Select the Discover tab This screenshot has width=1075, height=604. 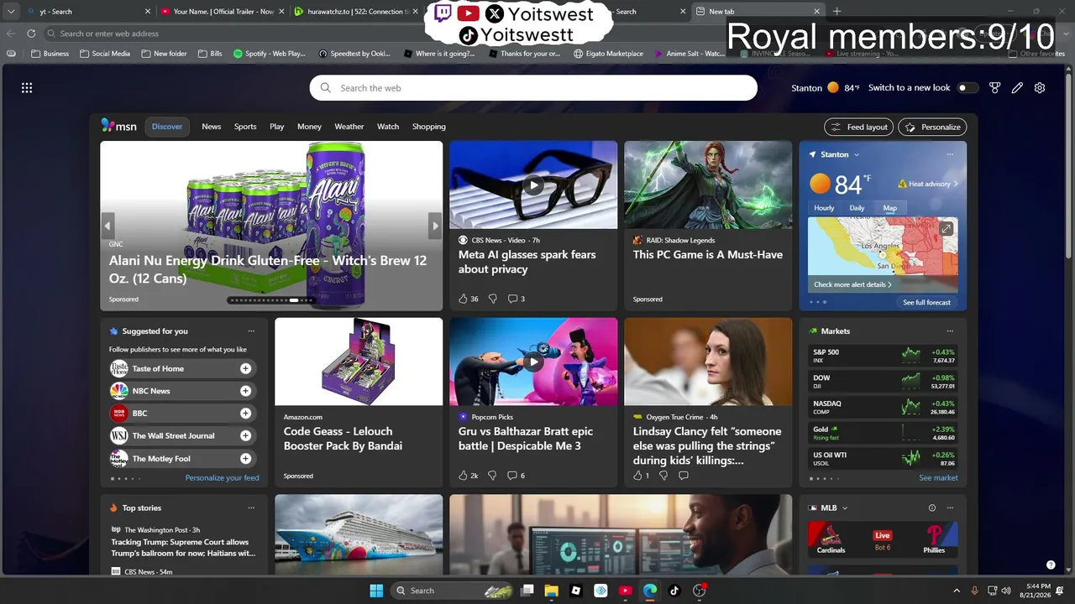coord(167,127)
